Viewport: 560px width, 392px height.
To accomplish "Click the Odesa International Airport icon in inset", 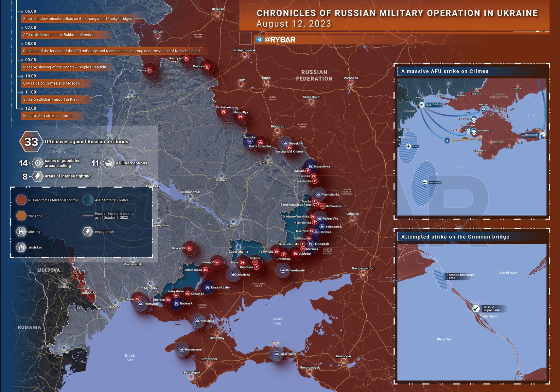I will click(x=421, y=105).
